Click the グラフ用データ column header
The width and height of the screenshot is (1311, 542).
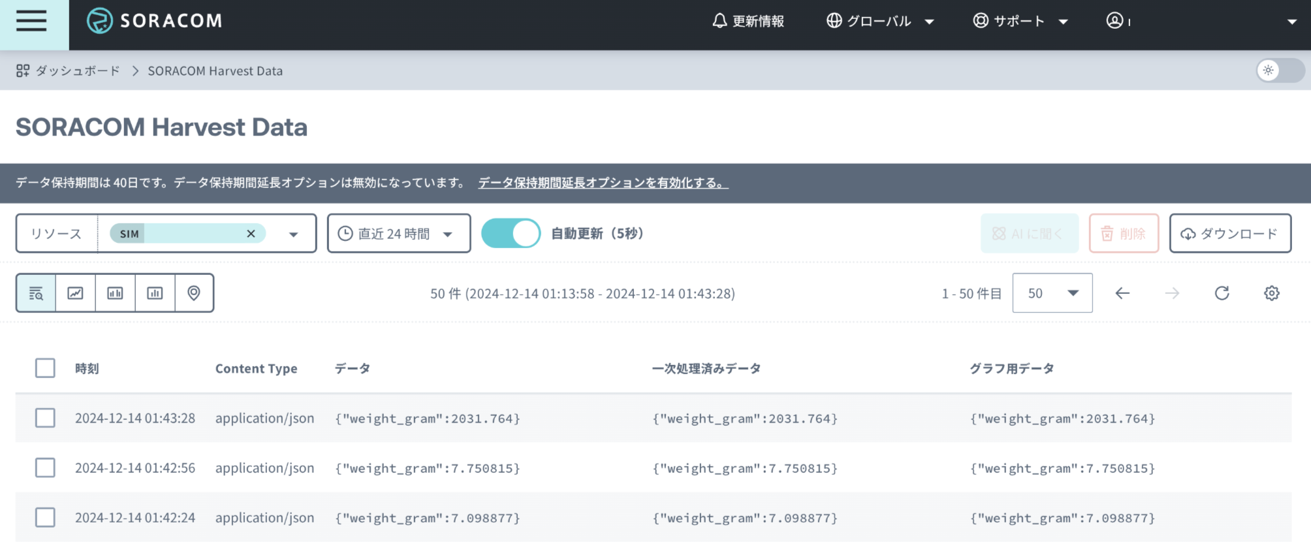coord(1012,368)
